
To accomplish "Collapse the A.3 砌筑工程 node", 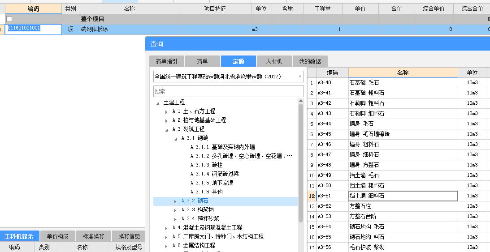I will pyautogui.click(x=167, y=129).
